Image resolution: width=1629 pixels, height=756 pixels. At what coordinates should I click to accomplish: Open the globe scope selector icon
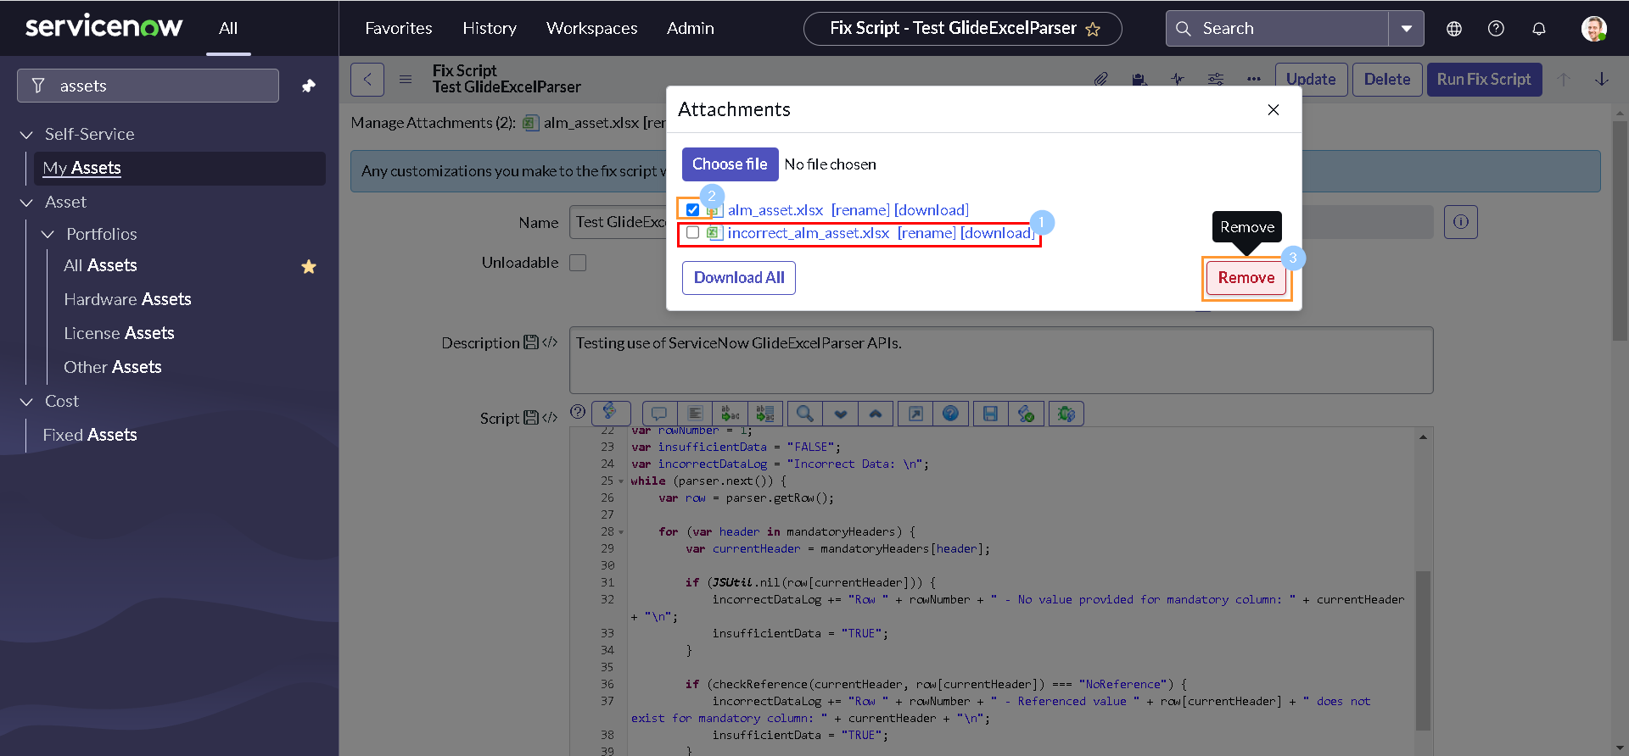[1454, 29]
